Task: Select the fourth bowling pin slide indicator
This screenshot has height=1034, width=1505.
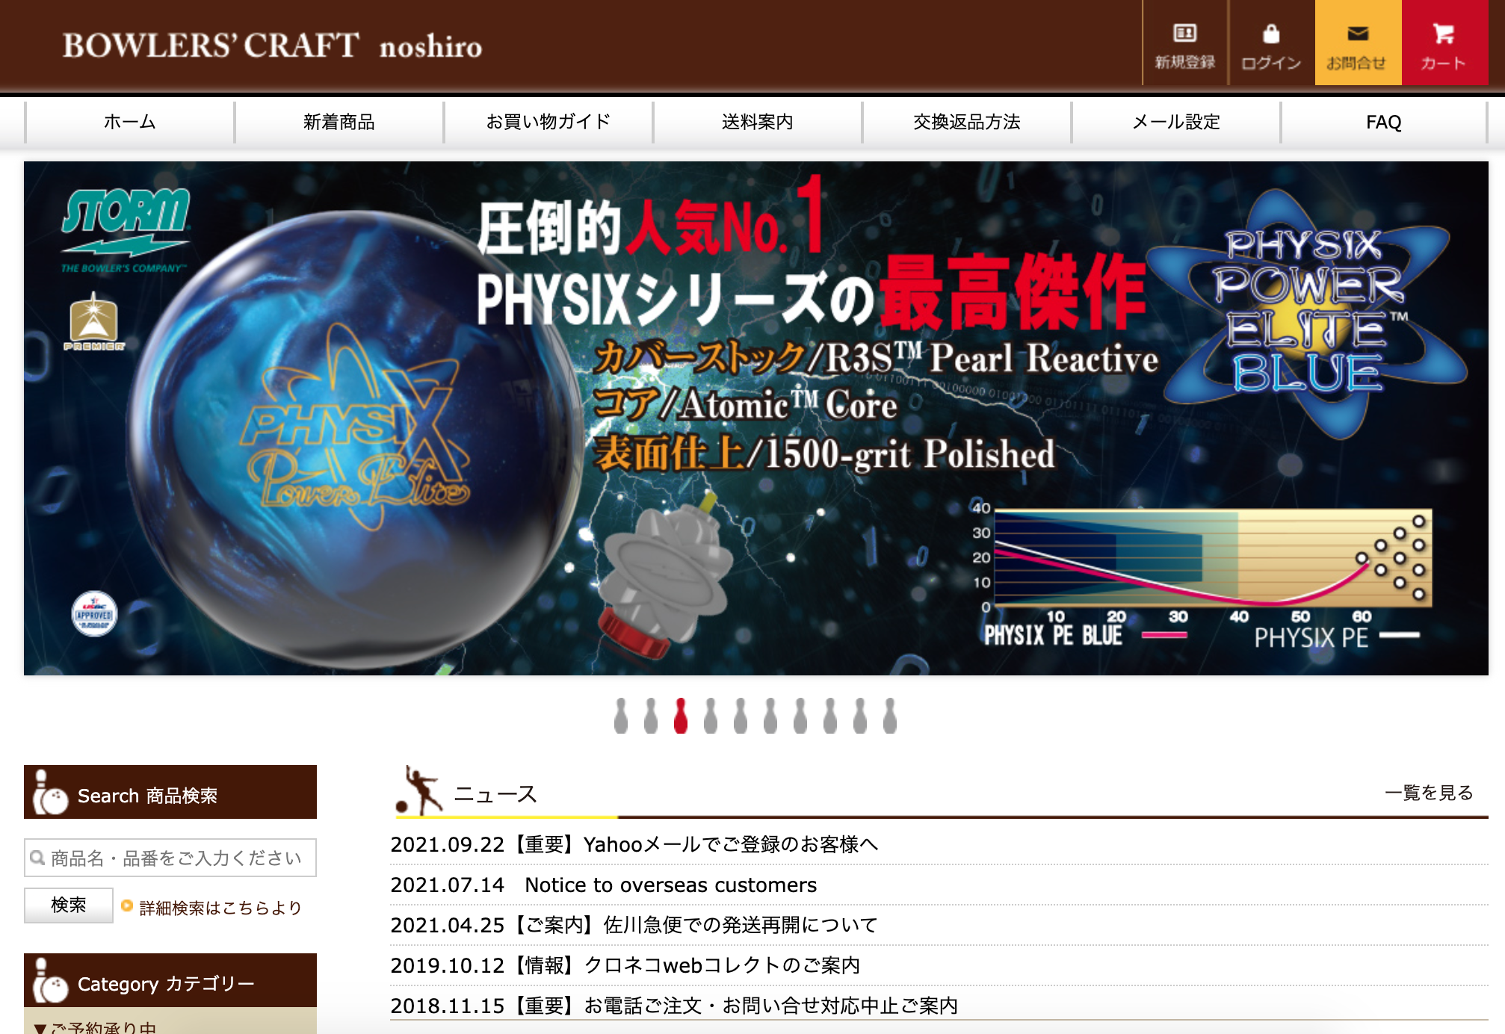Action: (711, 716)
